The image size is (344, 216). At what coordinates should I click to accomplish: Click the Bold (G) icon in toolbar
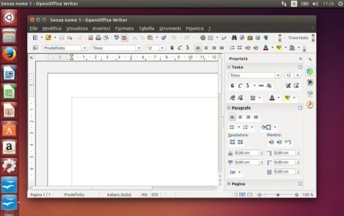pos(172,48)
